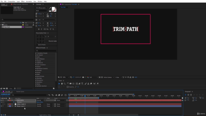Viewport: 206px width, 116px height.
Task: Switch to the Render Queue tab
Action: 20,92
